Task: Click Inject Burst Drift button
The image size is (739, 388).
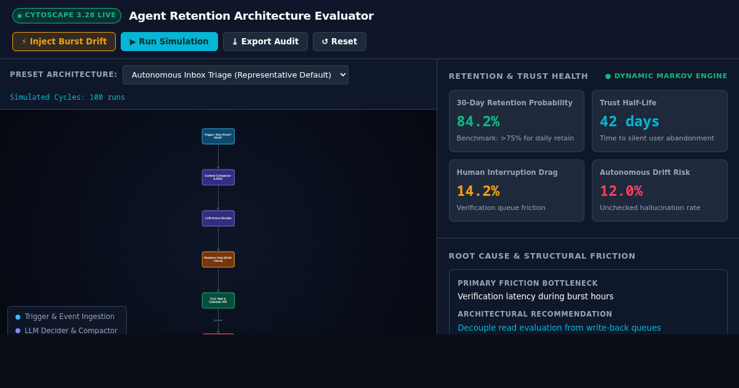Action: [64, 41]
